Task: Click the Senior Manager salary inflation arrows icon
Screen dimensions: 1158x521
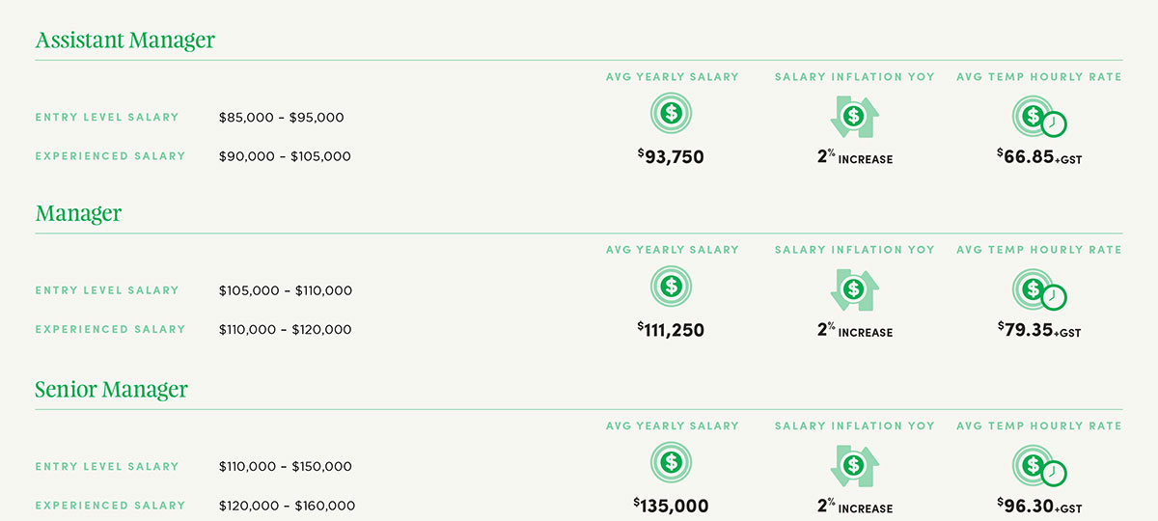Action: (x=853, y=465)
